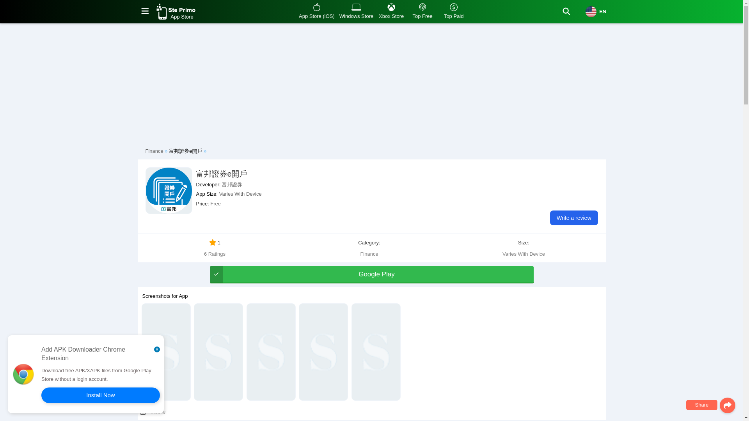Viewport: 749px width, 421px height.
Task: Open the fifth app screenshot thumbnail
Action: [x=376, y=352]
